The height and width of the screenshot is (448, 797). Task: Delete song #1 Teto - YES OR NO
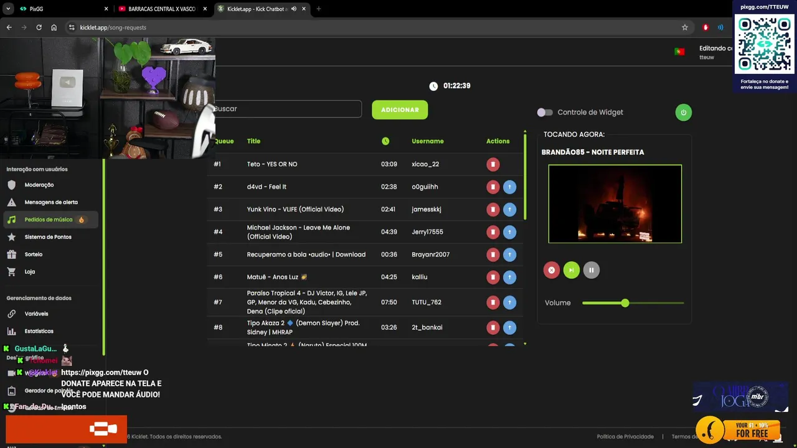click(493, 164)
